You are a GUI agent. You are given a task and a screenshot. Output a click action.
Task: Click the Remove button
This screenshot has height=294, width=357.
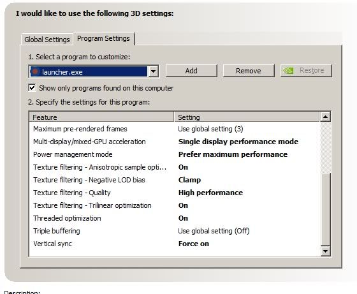coord(249,71)
